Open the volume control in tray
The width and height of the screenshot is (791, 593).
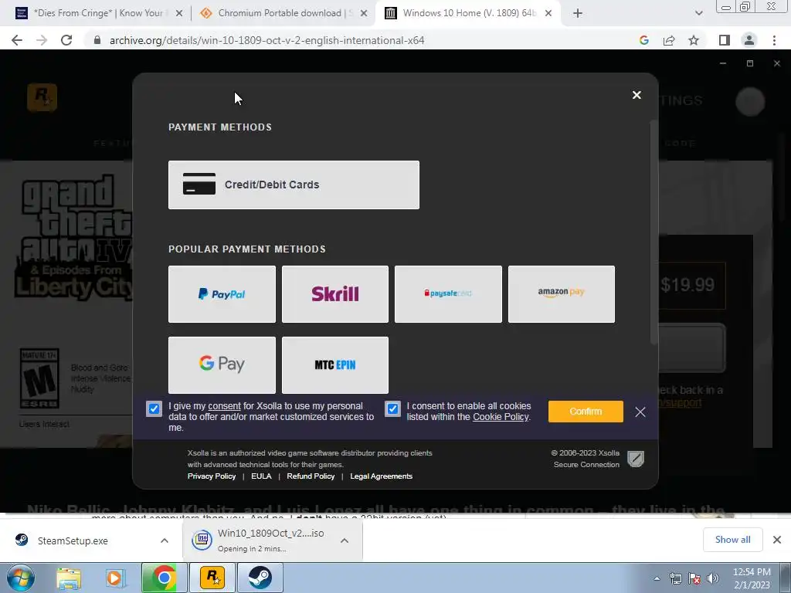tap(713, 578)
